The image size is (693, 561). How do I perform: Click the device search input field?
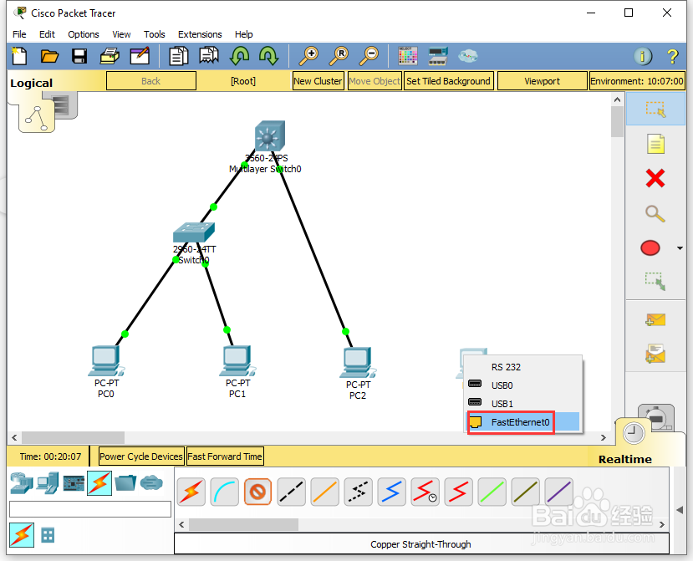click(90, 509)
